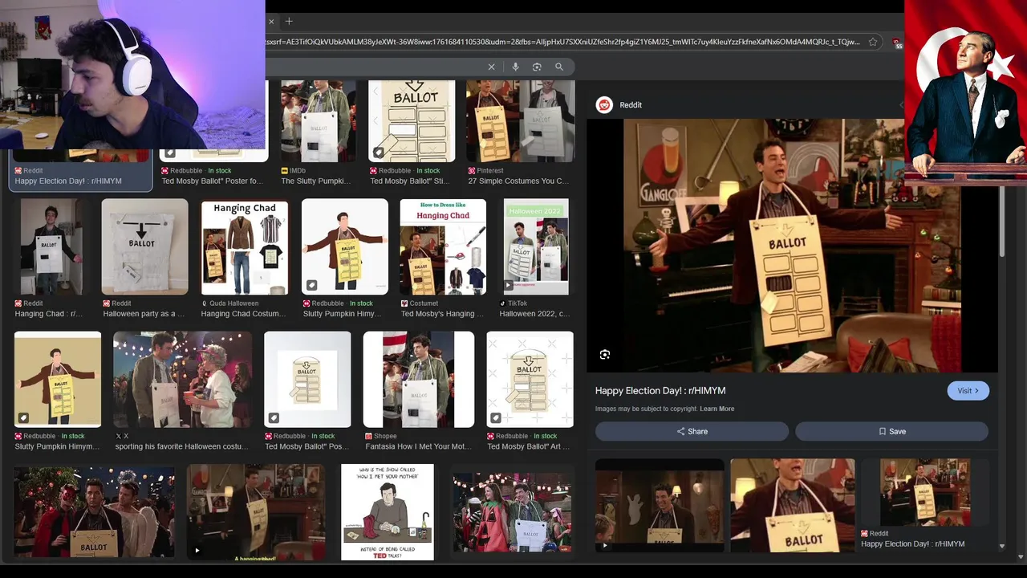
Task: Click the product tag icon on Ballot sticker image
Action: coord(379,153)
